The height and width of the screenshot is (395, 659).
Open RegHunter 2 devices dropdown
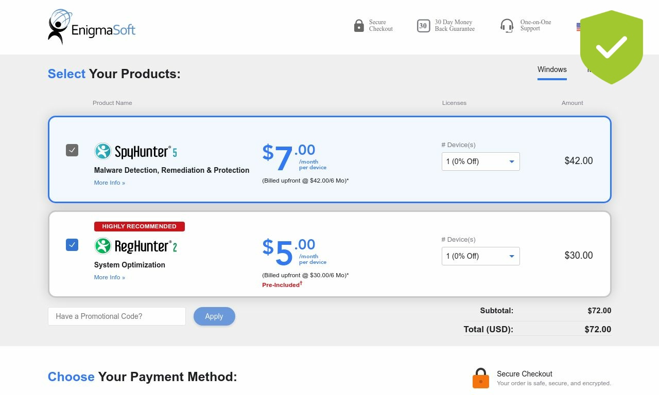pyautogui.click(x=481, y=256)
